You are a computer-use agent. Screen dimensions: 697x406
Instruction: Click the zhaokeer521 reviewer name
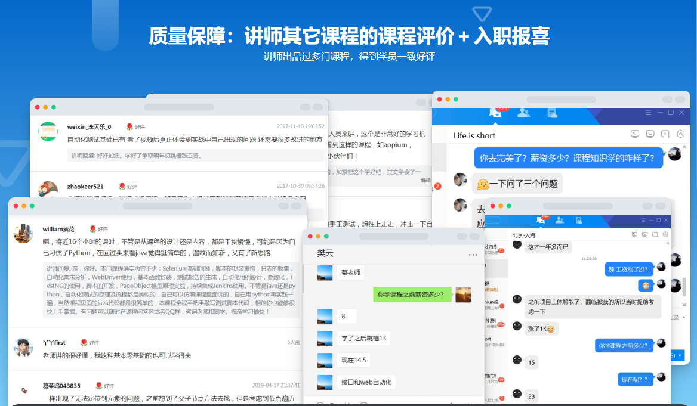click(85, 187)
